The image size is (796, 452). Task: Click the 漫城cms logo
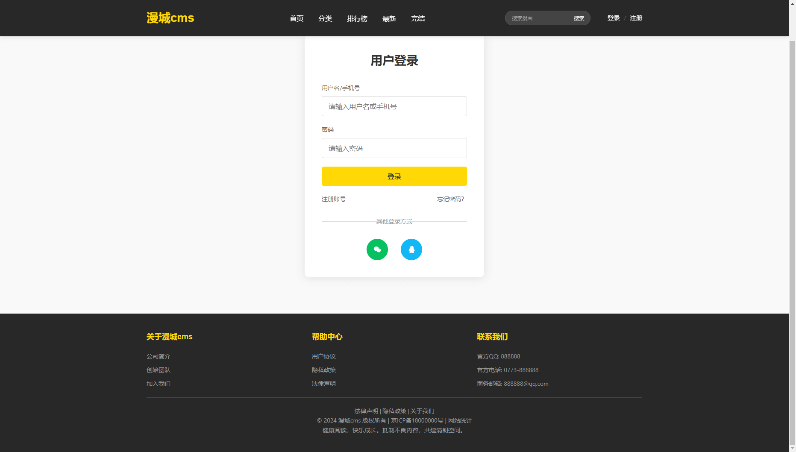170,18
